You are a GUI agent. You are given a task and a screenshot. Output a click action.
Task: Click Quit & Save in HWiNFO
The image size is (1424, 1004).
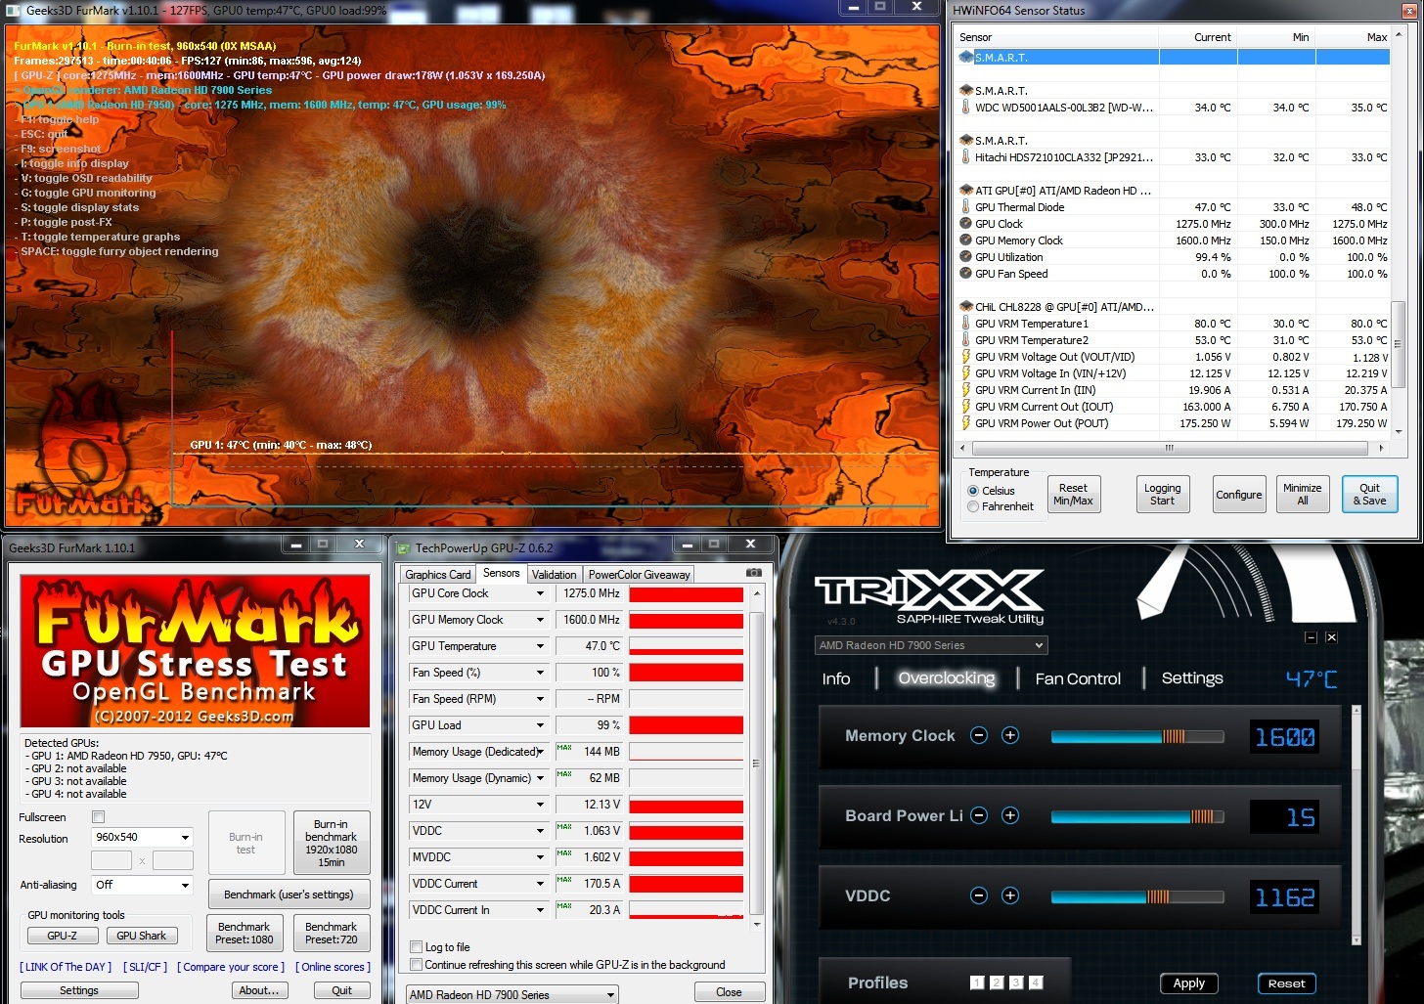pos(1369,495)
